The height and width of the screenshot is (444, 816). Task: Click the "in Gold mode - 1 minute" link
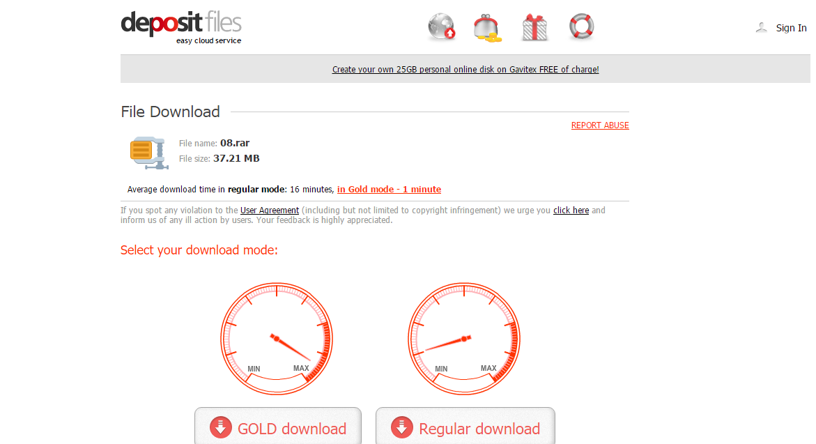pos(389,189)
